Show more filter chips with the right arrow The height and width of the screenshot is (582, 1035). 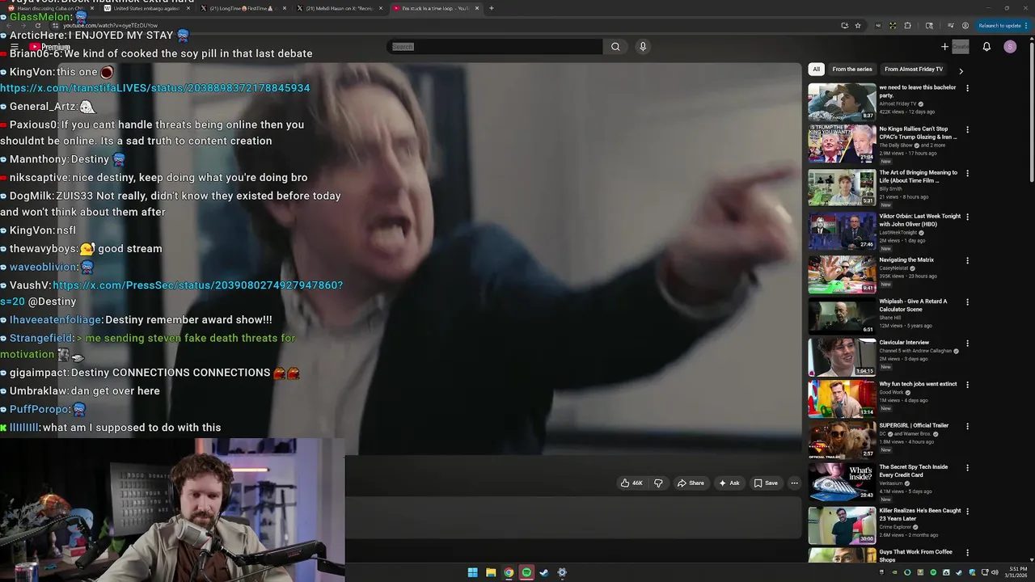961,71
